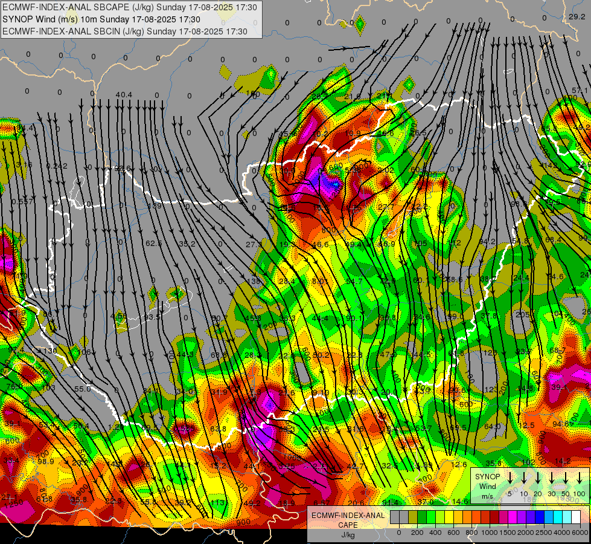Screen dimensions: 591x544
Task: Click the 1000 tick label on CAPE scale
Action: pos(490,533)
